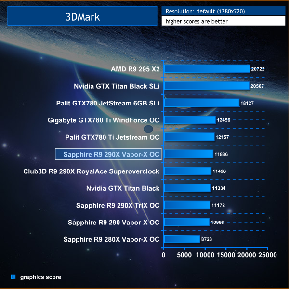289x289 pixels.
Task: Click the Sapphire R9 290X Vapor-X bar
Action: (x=189, y=154)
